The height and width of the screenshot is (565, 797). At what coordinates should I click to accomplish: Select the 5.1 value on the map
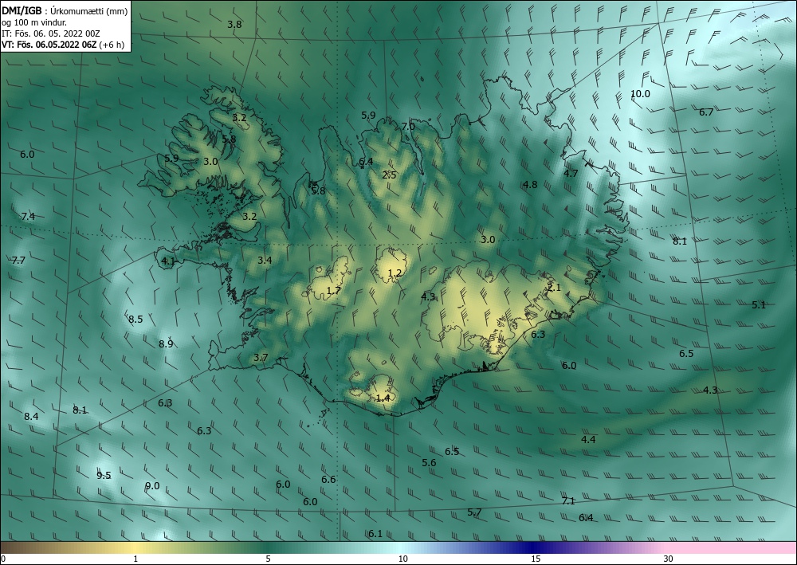point(759,305)
